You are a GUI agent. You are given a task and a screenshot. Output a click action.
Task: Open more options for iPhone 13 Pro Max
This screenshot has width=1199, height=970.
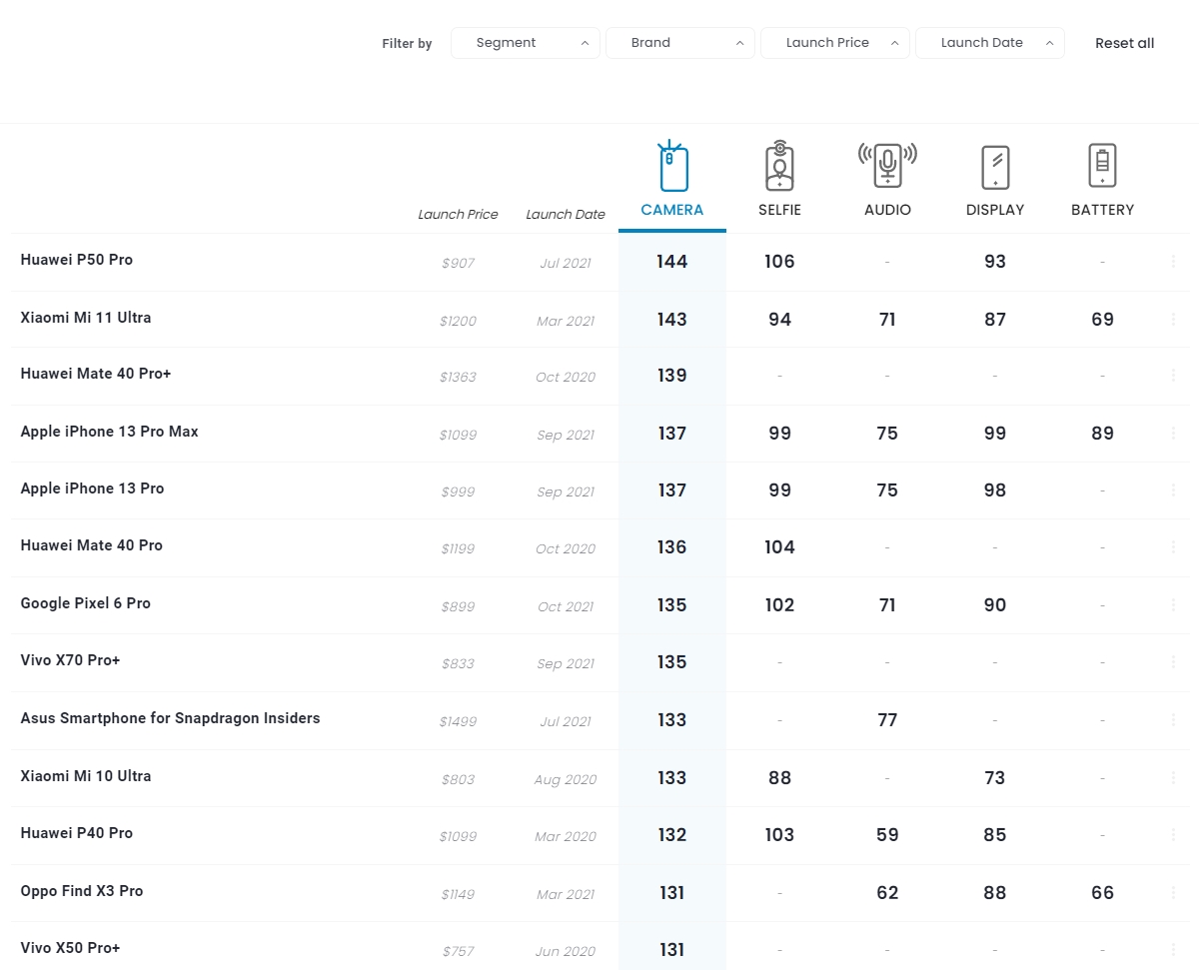[1173, 434]
